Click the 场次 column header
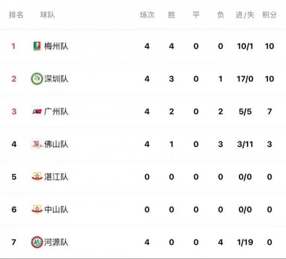This screenshot has height=259, width=286. pyautogui.click(x=147, y=15)
